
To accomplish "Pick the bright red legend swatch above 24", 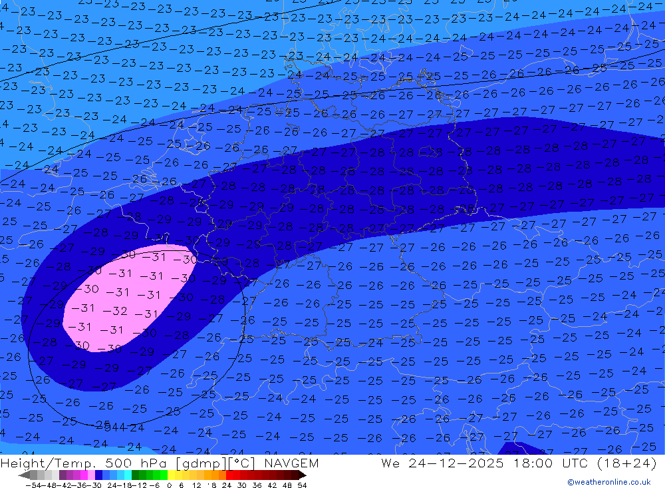I will (x=229, y=475).
